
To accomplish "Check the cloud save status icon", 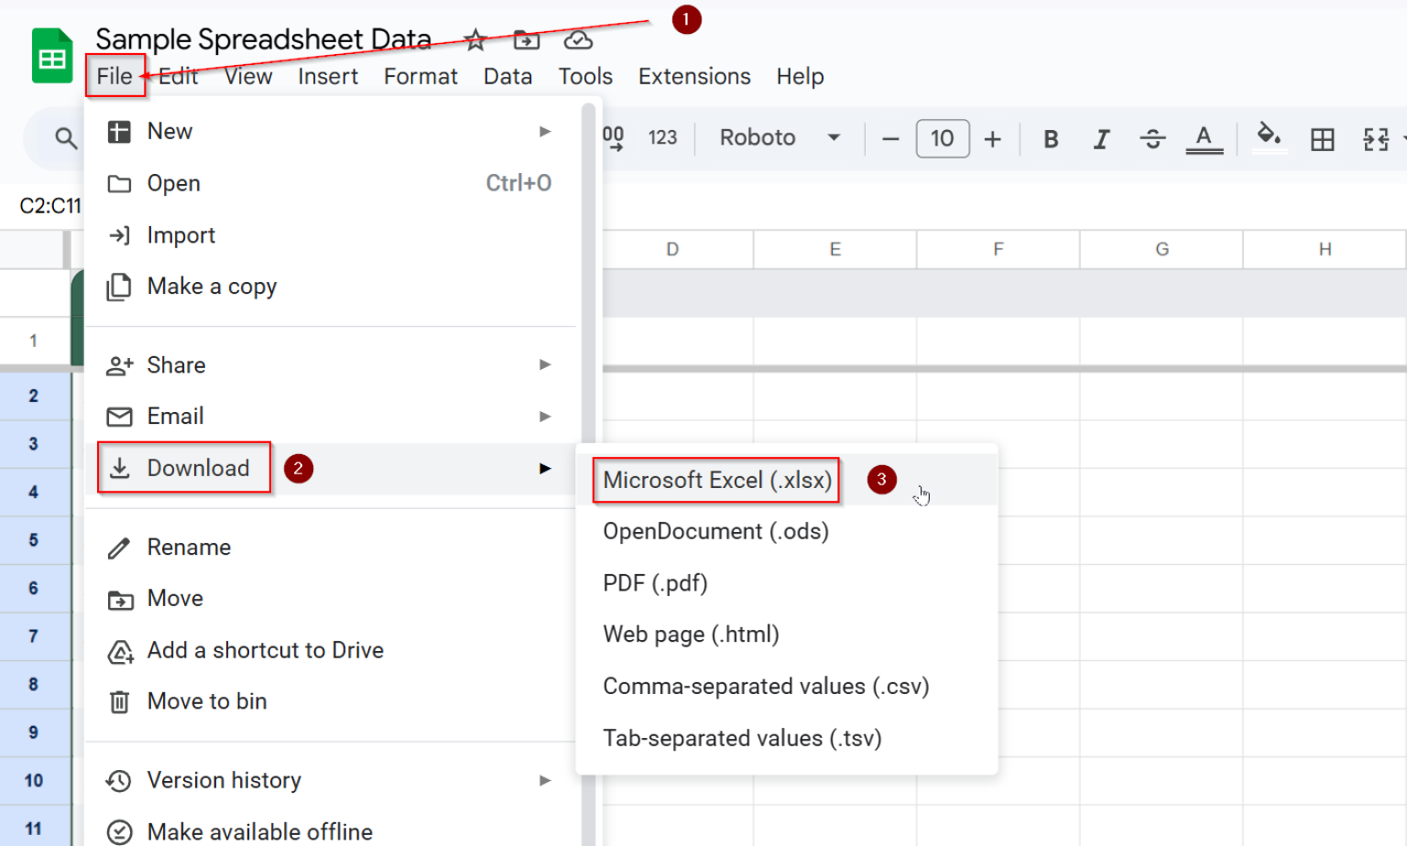I will click(x=577, y=40).
